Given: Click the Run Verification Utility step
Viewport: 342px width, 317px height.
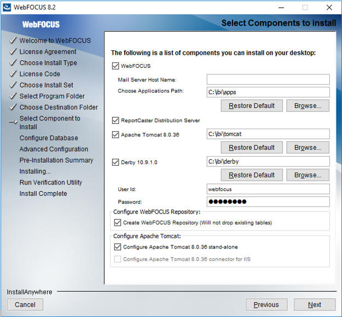Looking at the screenshot, I should (x=51, y=182).
